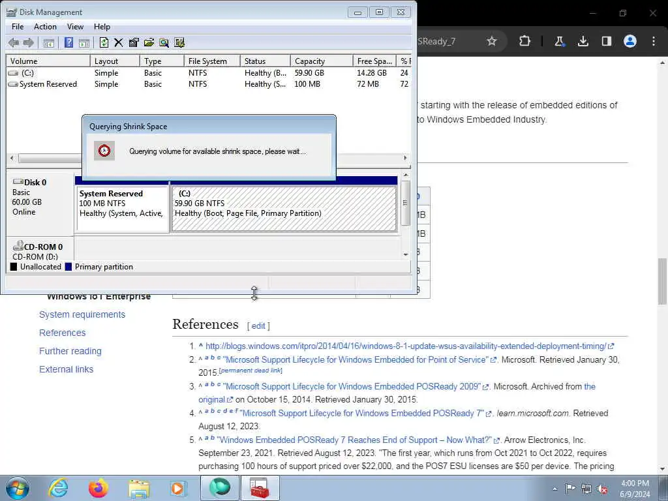
Task: Open the Further reading sidebar link
Action: click(70, 351)
